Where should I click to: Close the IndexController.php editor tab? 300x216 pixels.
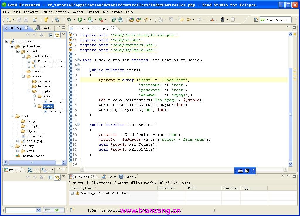click(112, 28)
